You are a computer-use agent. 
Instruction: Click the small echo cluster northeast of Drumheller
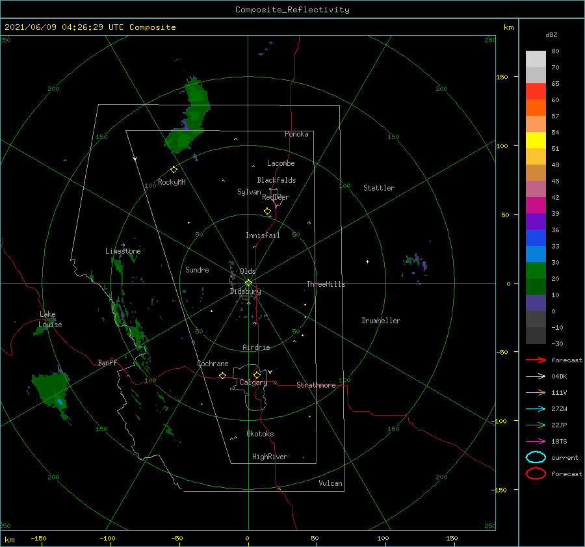[415, 265]
